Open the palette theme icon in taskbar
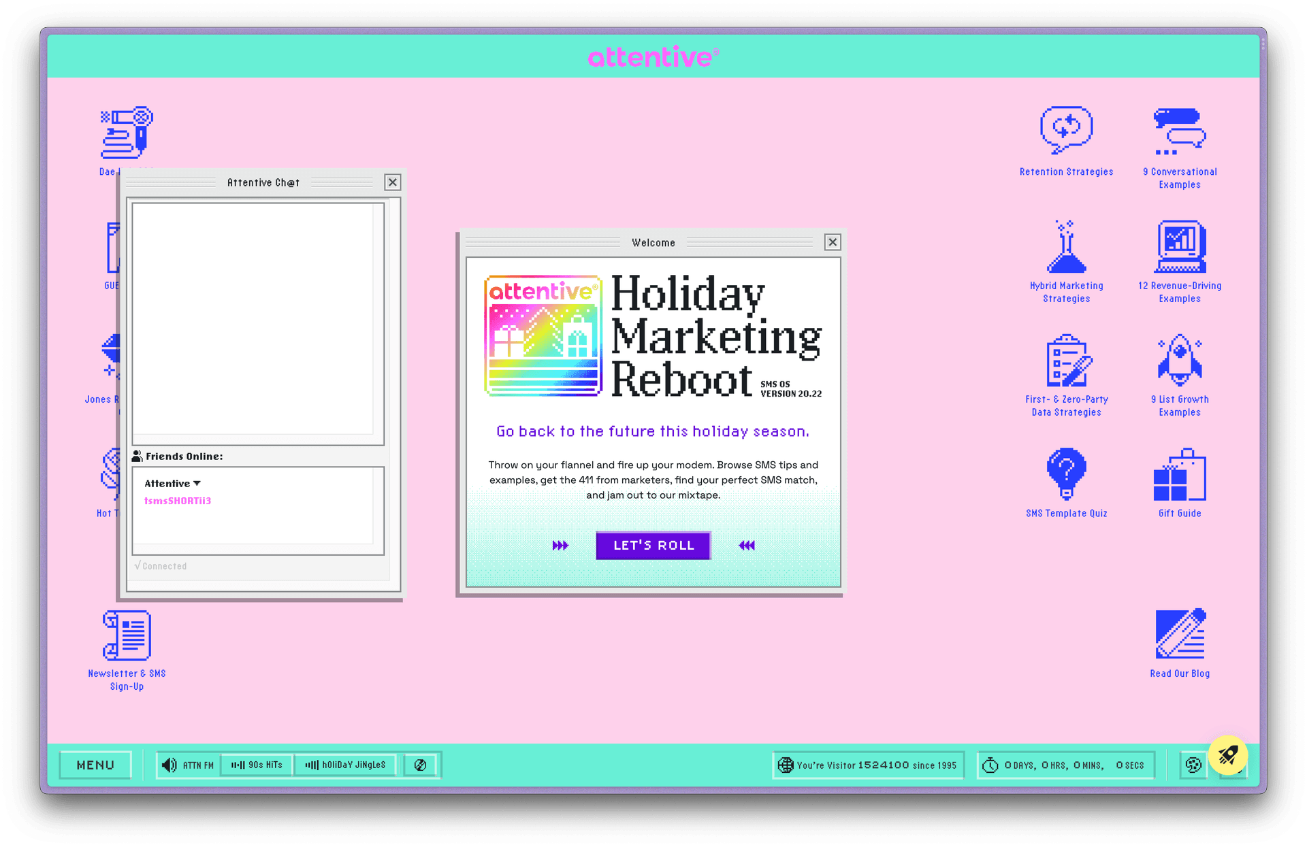This screenshot has width=1307, height=847. [x=1193, y=765]
